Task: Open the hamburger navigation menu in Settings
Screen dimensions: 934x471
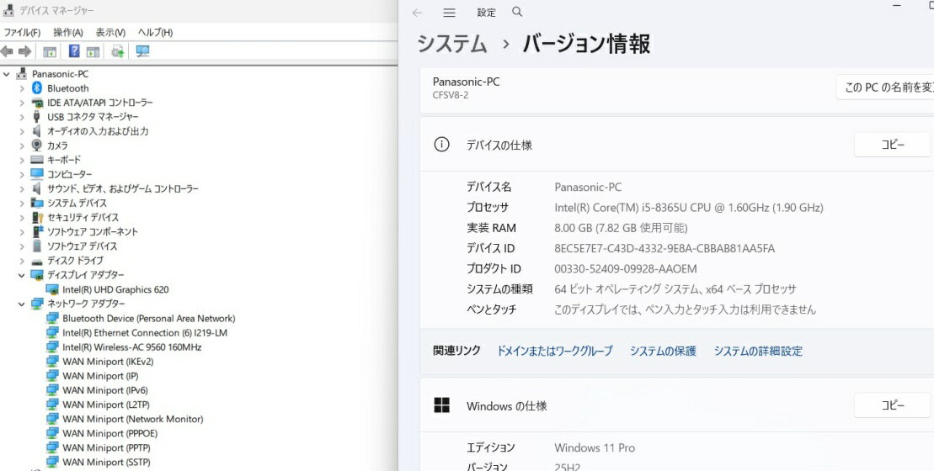Action: [449, 13]
